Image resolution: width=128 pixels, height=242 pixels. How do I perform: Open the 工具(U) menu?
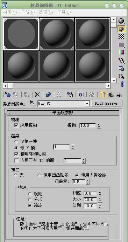point(64,13)
